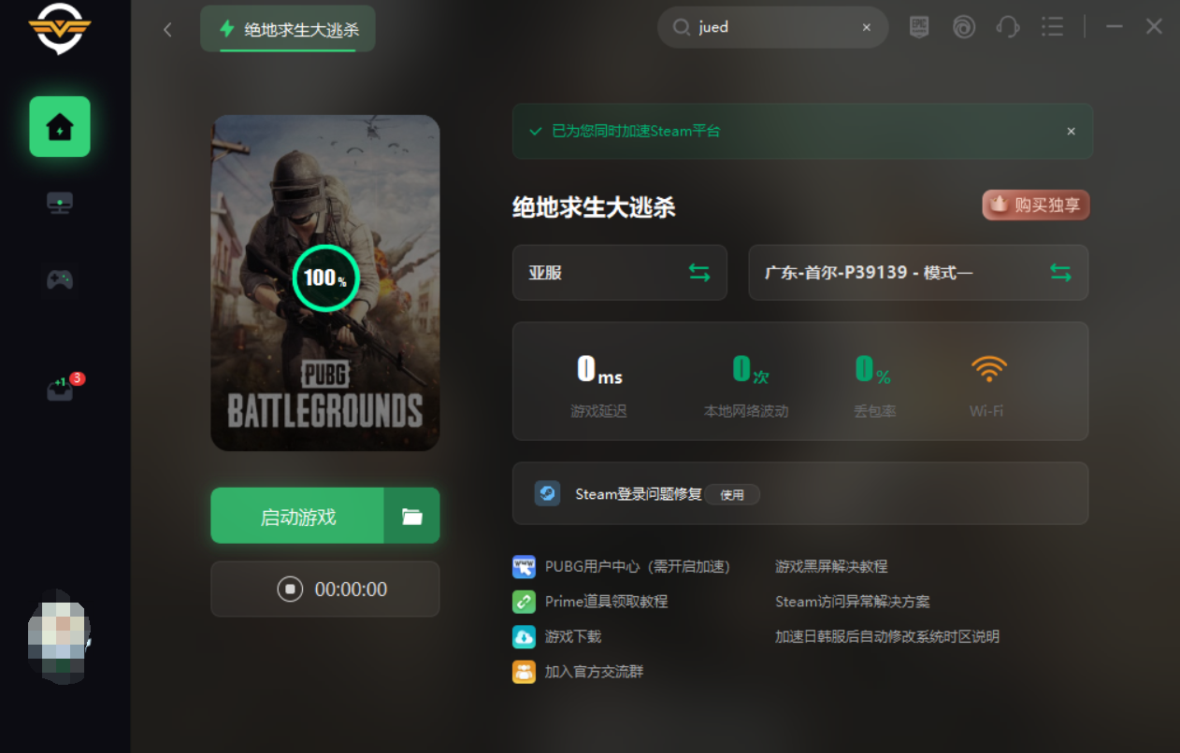Click the 本地网络波动 stat
The image size is (1180, 753).
click(746, 387)
